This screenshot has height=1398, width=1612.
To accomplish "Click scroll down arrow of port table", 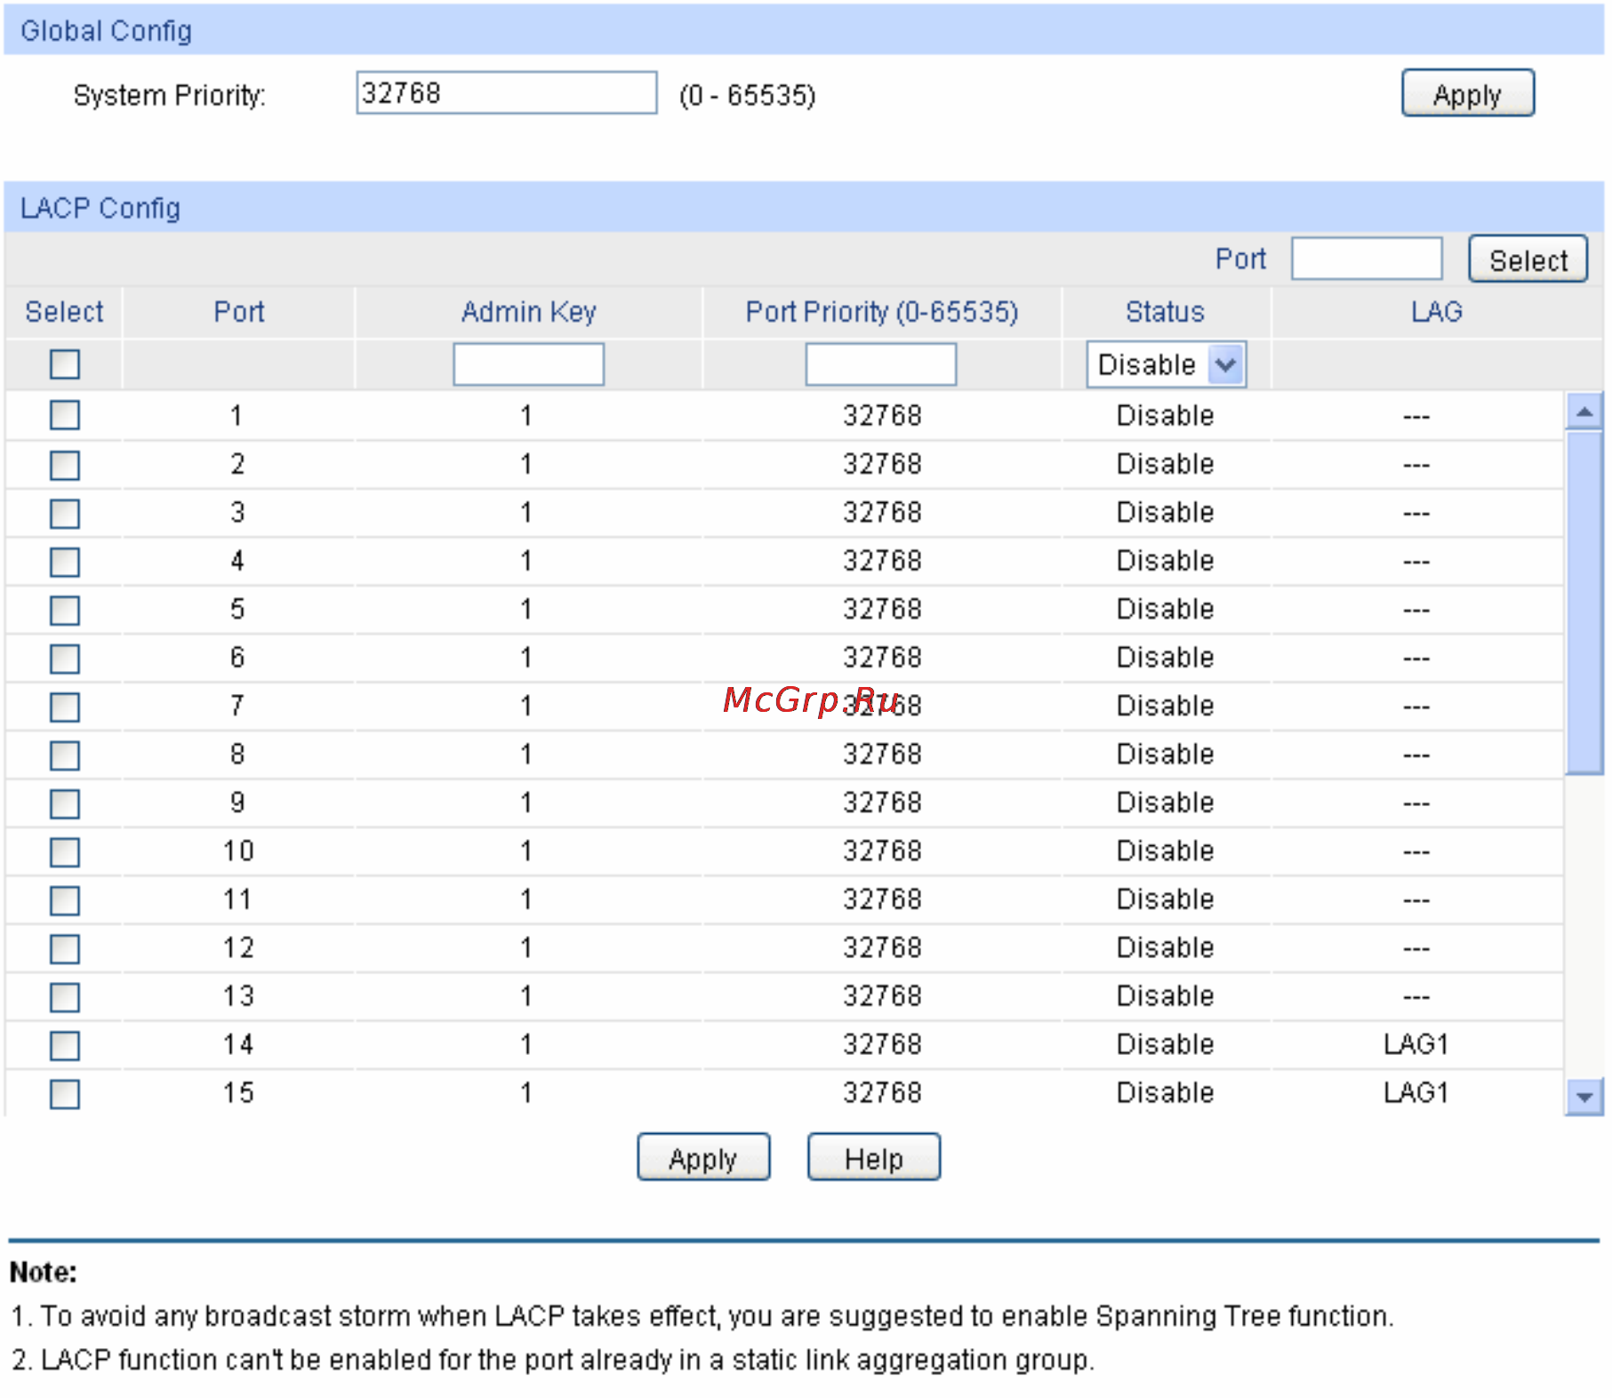I will pos(1584,1097).
